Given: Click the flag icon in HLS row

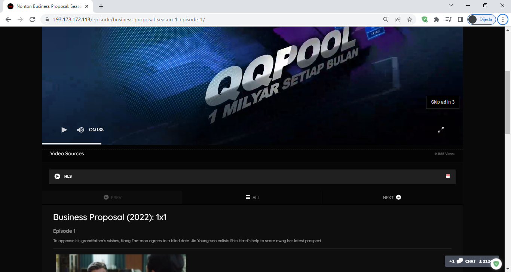Looking at the screenshot, I should 448,176.
